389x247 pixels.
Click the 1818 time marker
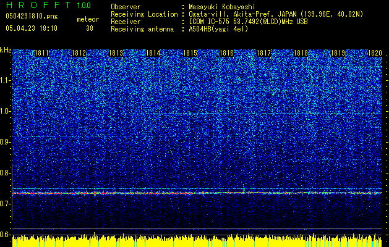301,53
